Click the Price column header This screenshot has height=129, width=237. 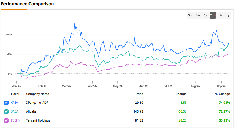point(139,94)
